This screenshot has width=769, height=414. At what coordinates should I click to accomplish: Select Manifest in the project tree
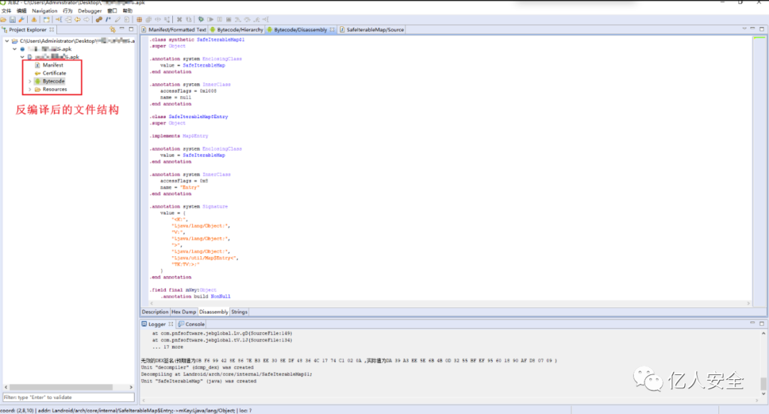click(x=53, y=65)
